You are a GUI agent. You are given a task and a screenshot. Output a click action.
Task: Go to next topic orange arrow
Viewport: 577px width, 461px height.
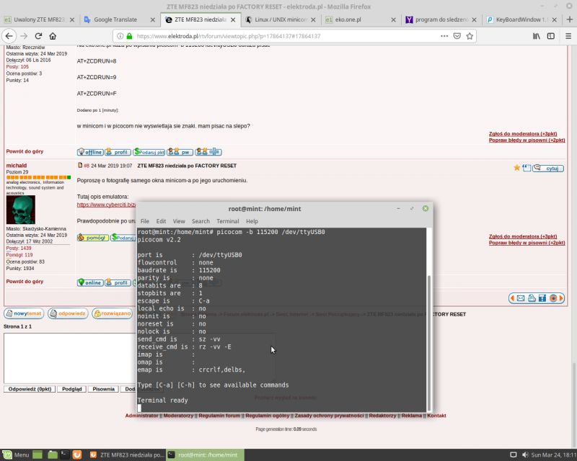pyautogui.click(x=561, y=298)
